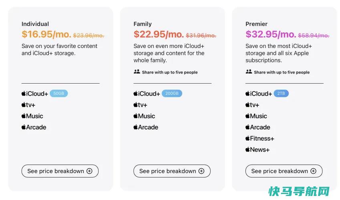Image resolution: width=340 pixels, height=200 pixels.
Task: Click the $32.95/mo. Premier price
Action: [271, 34]
